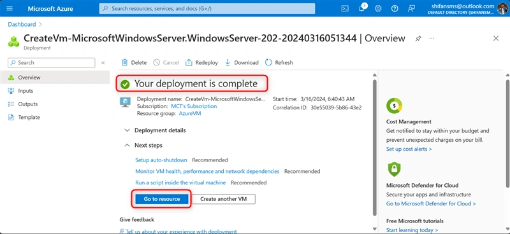Click the green deployment complete checkmark
This screenshot has width=510, height=234.
click(x=125, y=85)
